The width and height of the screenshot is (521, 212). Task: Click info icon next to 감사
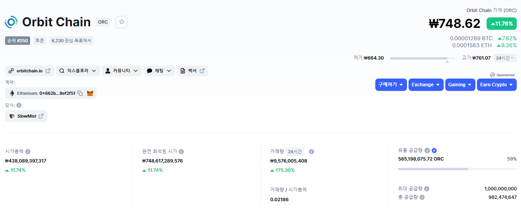click(x=19, y=105)
